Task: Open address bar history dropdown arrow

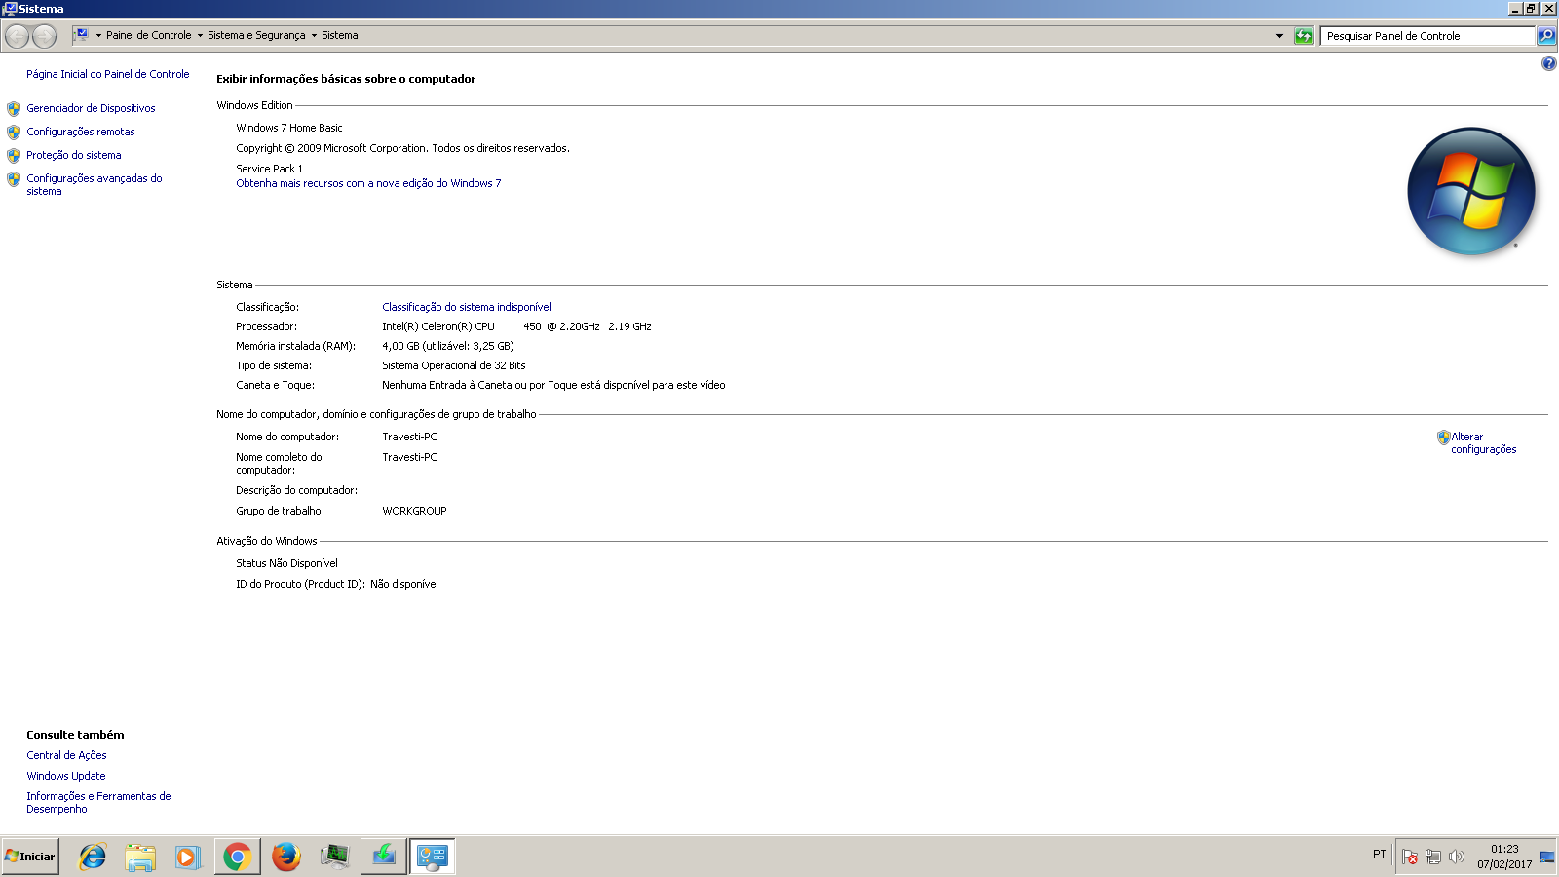Action: point(1279,36)
